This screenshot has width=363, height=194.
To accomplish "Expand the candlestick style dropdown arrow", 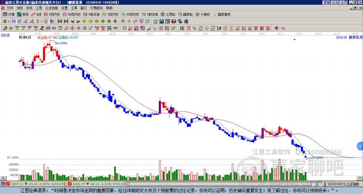I will click(41, 22).
